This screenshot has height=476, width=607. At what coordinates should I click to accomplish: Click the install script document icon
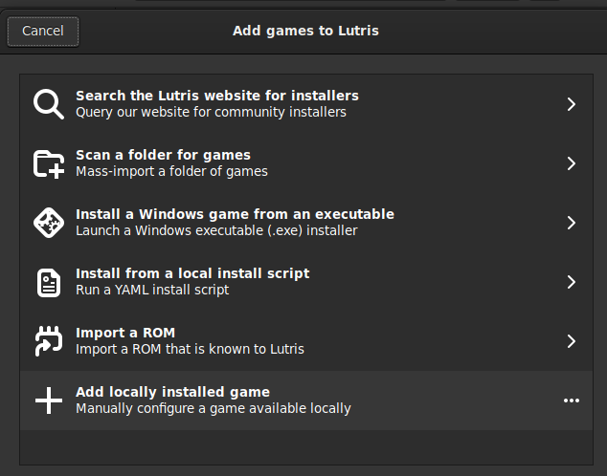coord(48,282)
